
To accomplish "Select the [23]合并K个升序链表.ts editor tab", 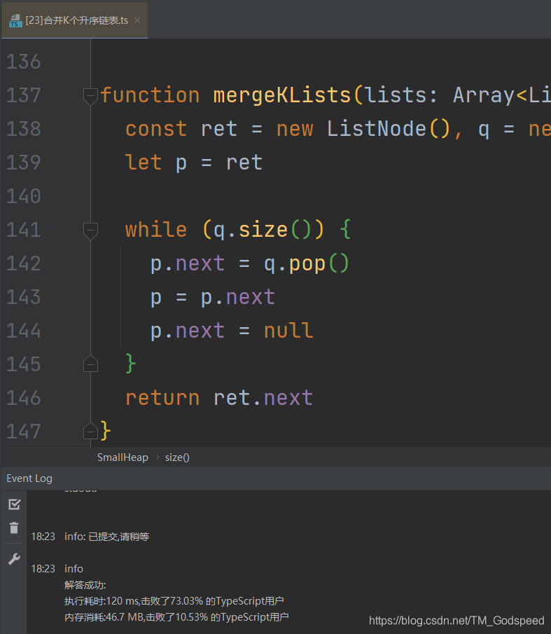I will click(x=74, y=20).
